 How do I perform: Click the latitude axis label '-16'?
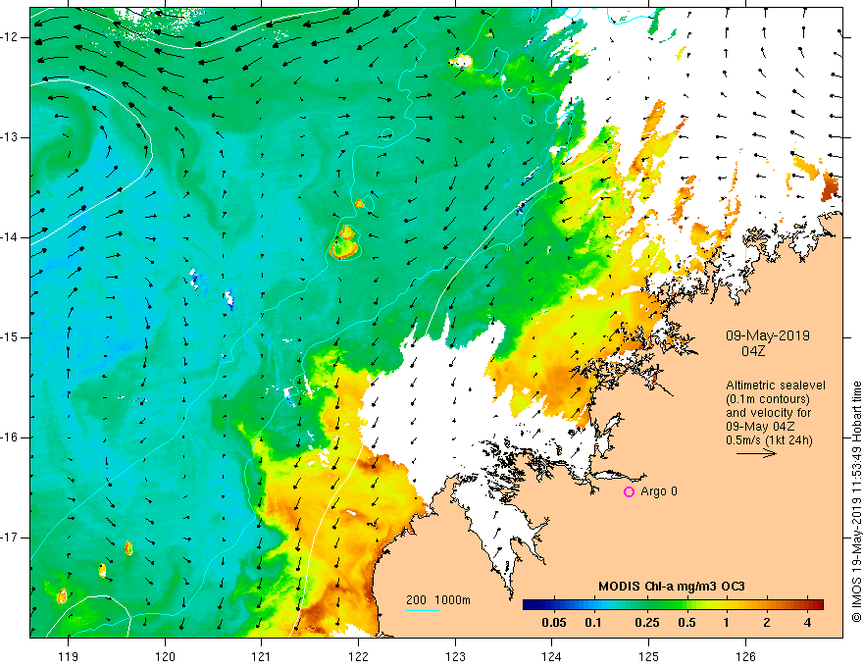[11, 437]
